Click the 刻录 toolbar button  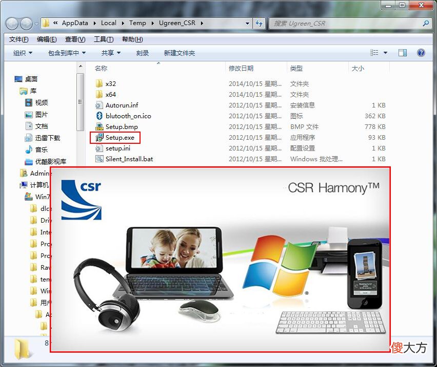(143, 53)
